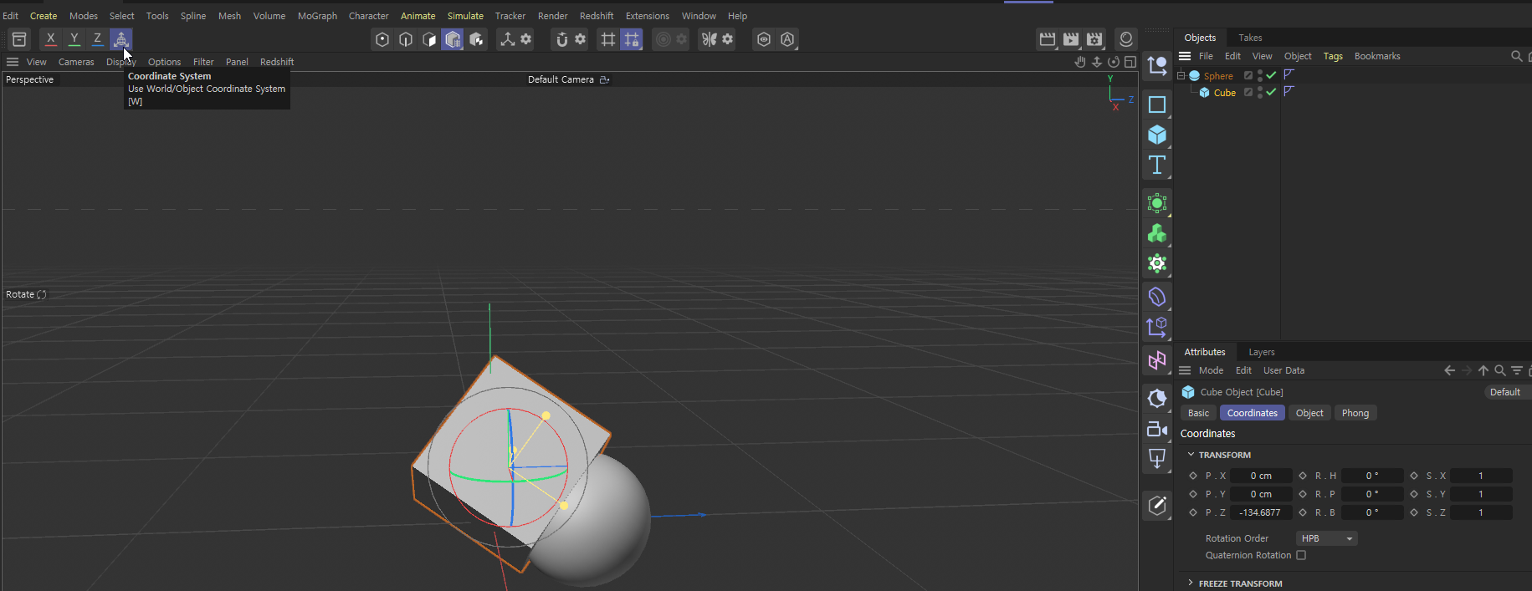The height and width of the screenshot is (591, 1532).
Task: Enable the Quaternion Rotation checkbox
Action: pos(1301,555)
